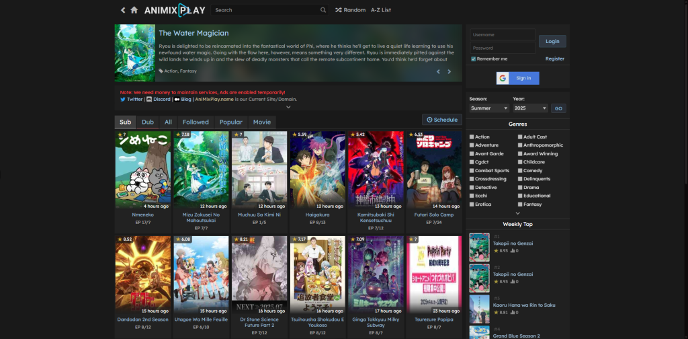The width and height of the screenshot is (688, 339).
Task: Click the Username input field
Action: (x=503, y=35)
